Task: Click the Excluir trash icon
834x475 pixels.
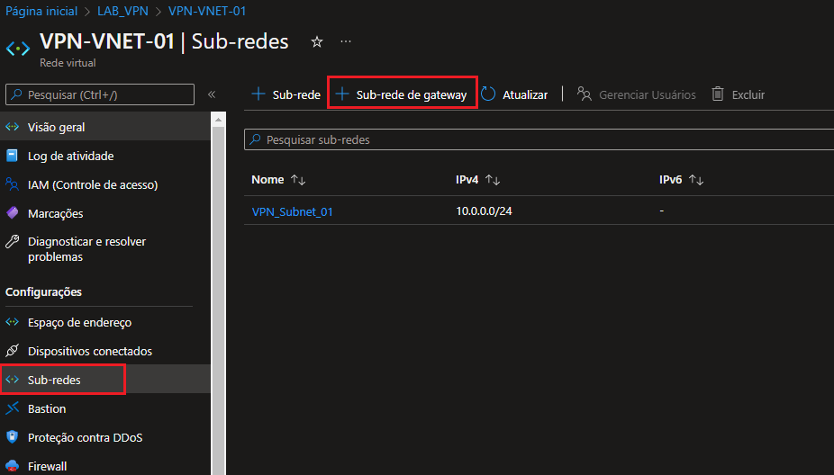Action: [718, 94]
